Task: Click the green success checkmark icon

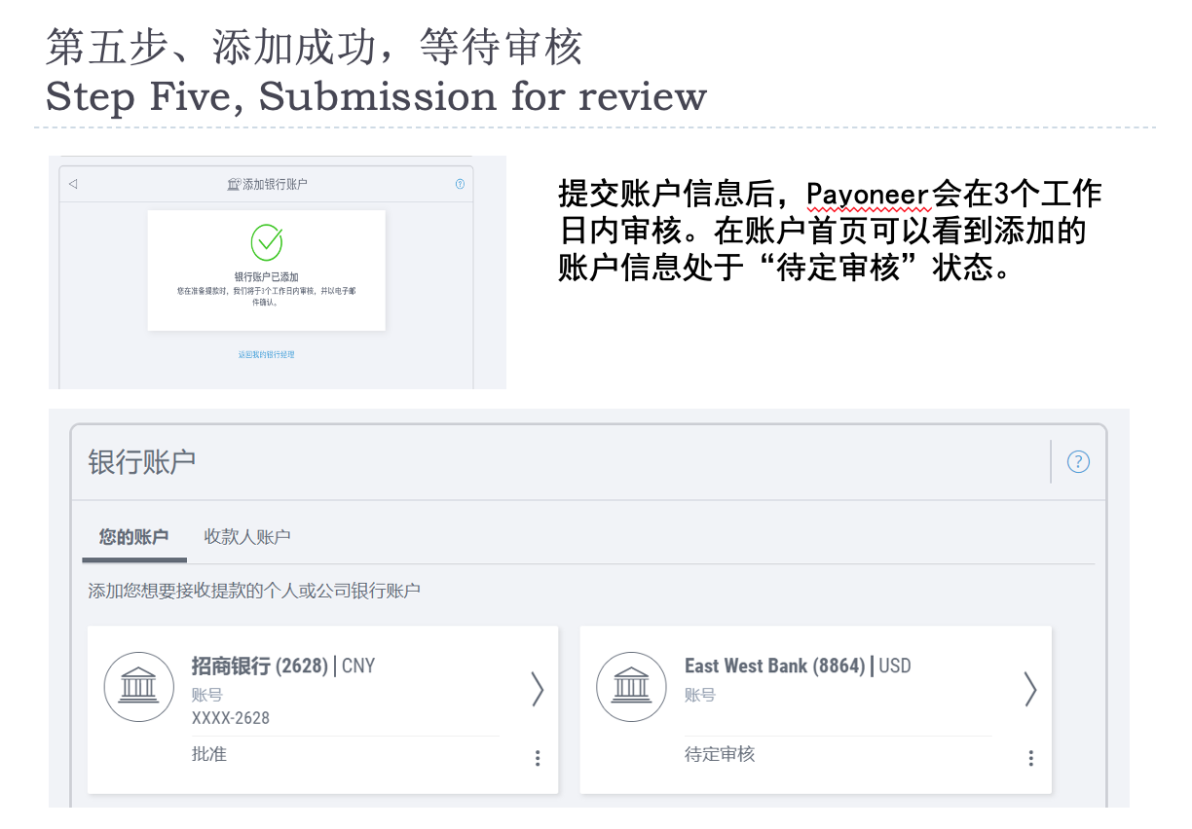Action: pos(267,242)
